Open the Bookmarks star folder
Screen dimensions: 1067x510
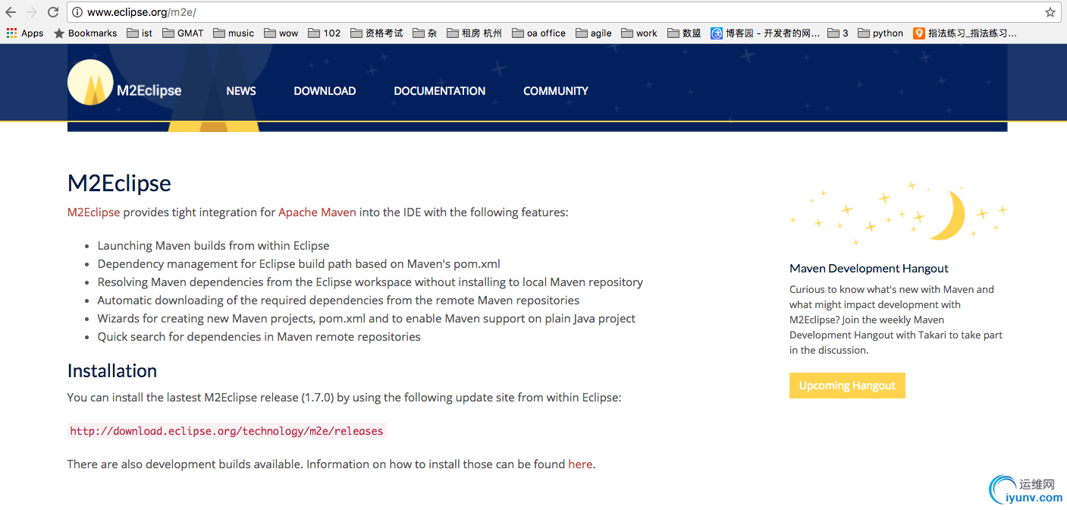pyautogui.click(x=85, y=33)
